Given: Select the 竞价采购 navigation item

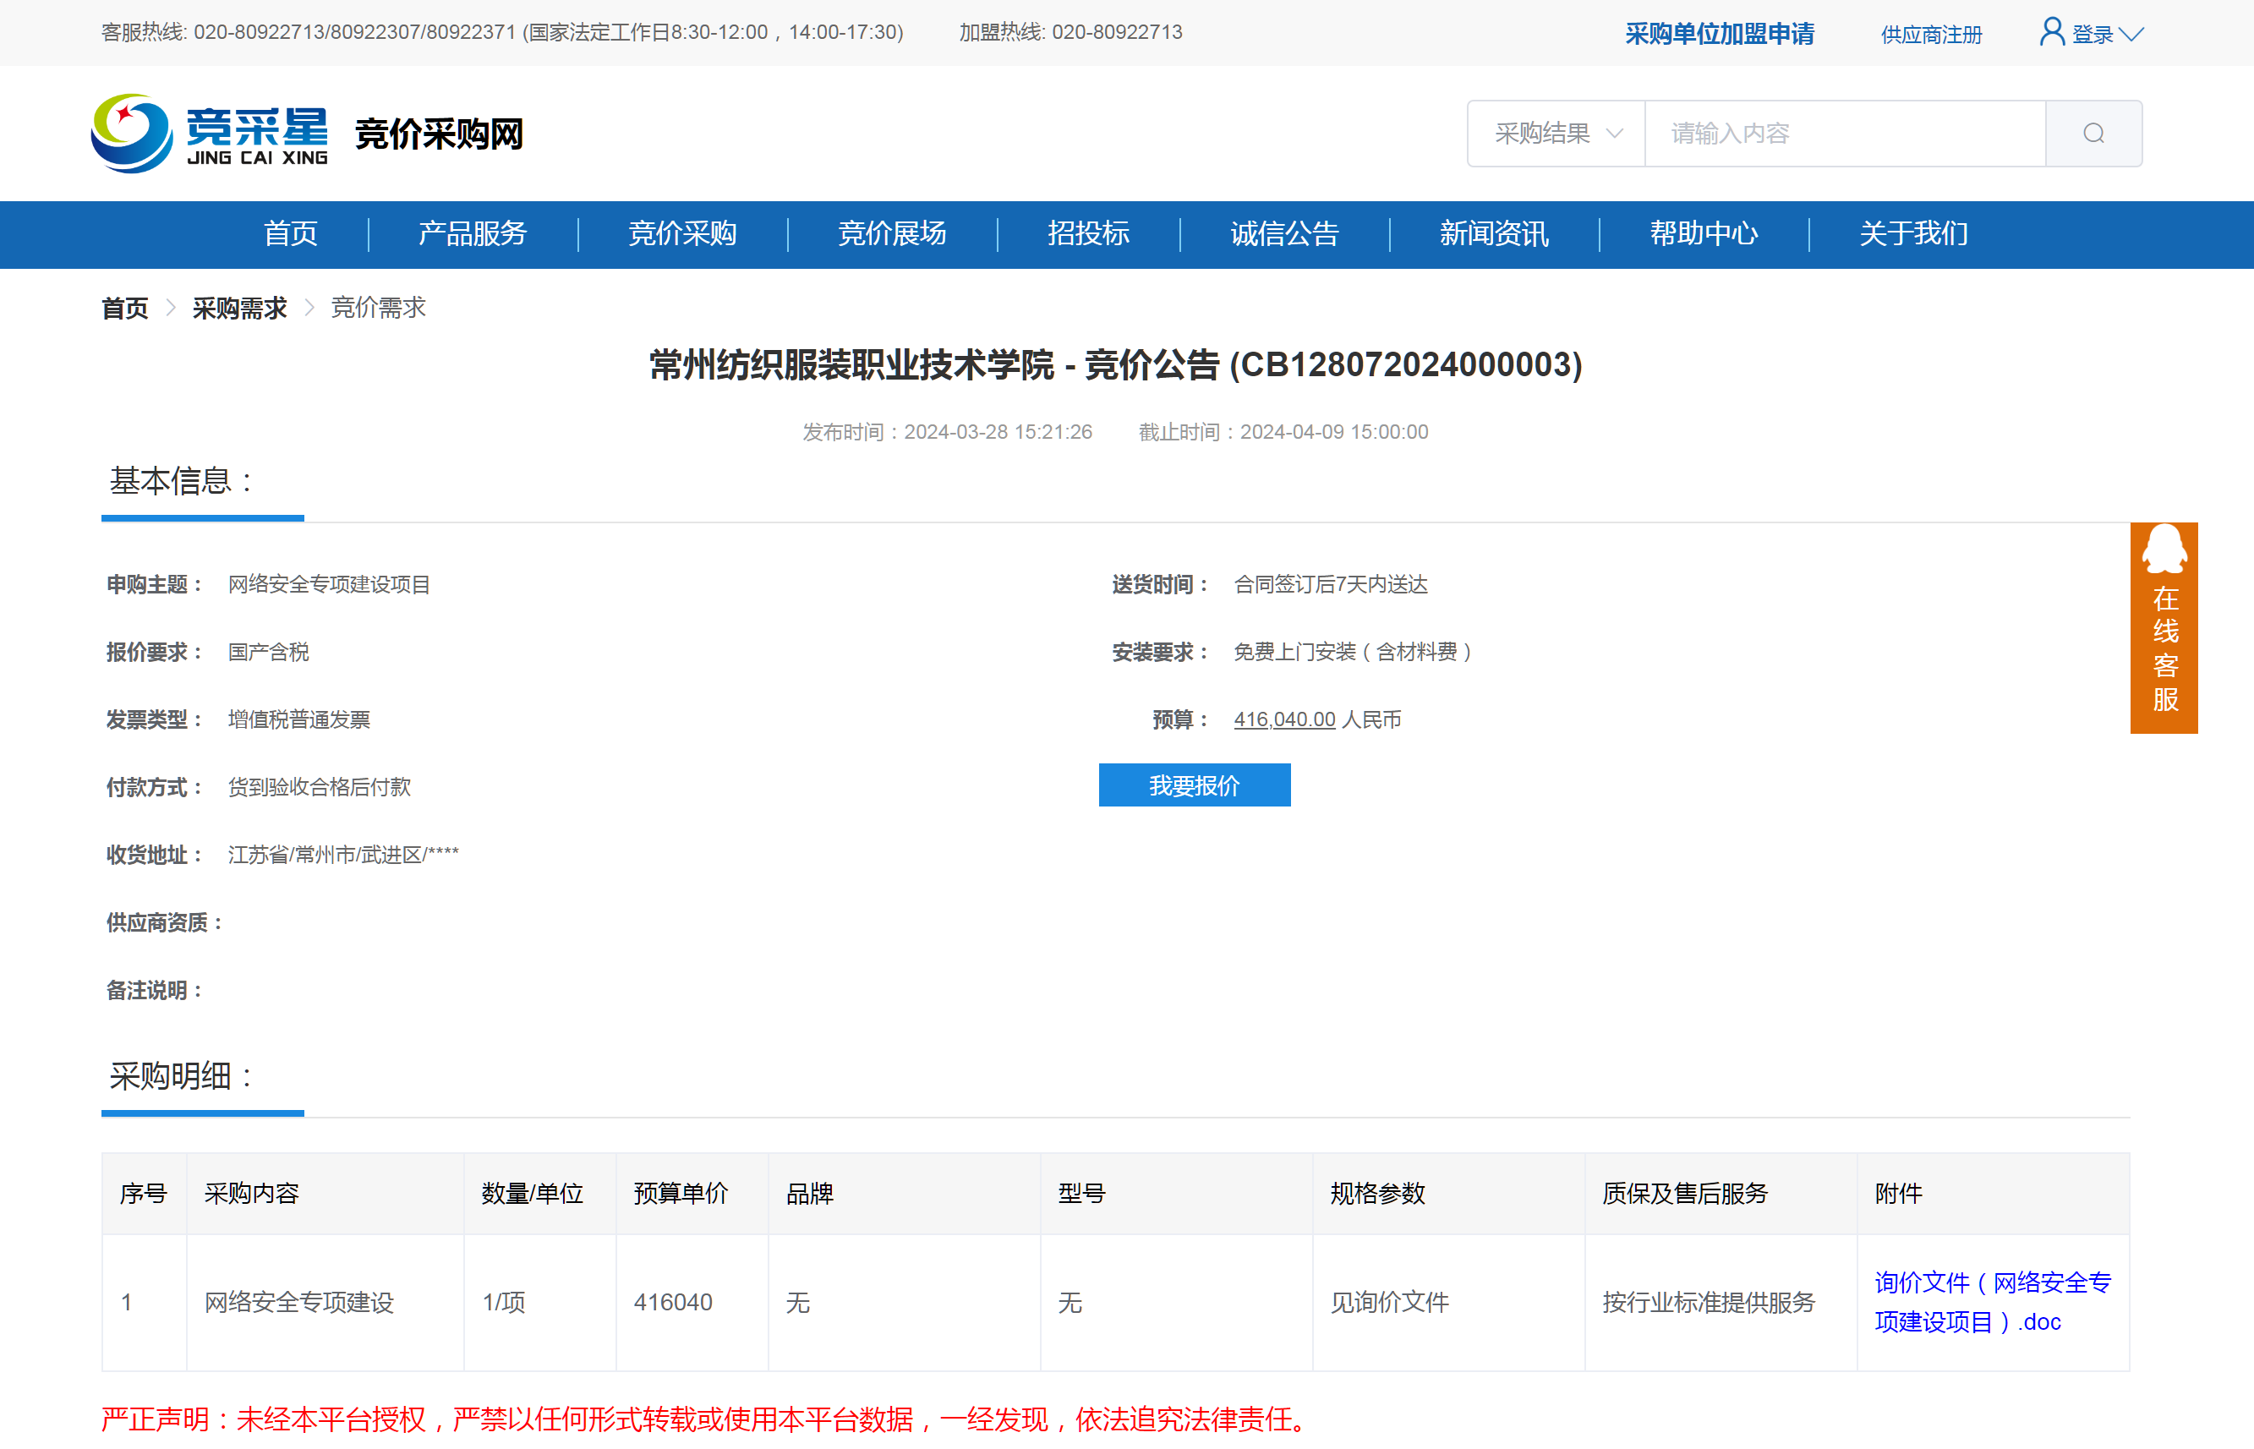Looking at the screenshot, I should click(x=682, y=233).
